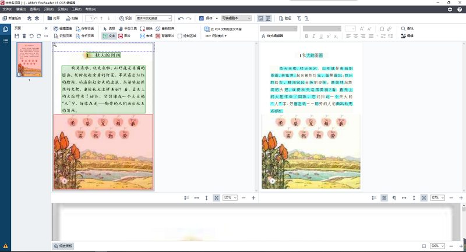Click the 查找 (Find) search button
The image size is (466, 252).
[407, 28]
